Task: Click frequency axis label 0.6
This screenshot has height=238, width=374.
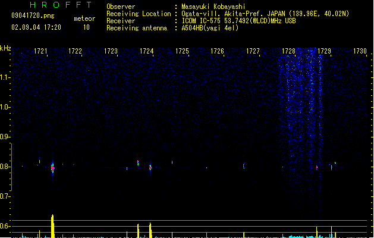Action: pyautogui.click(x=5, y=226)
